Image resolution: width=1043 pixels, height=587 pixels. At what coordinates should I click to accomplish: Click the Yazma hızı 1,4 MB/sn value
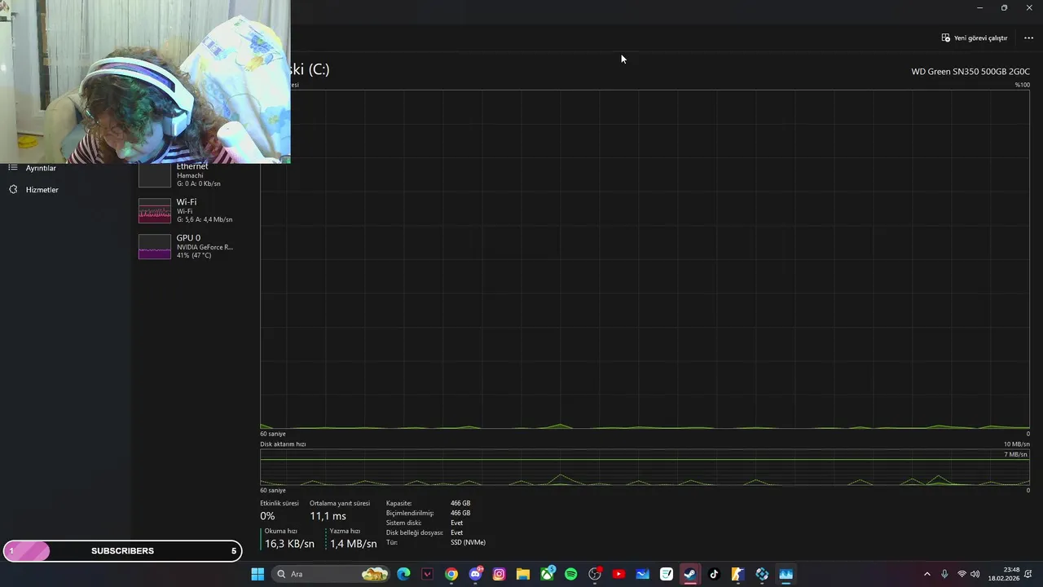click(x=353, y=544)
